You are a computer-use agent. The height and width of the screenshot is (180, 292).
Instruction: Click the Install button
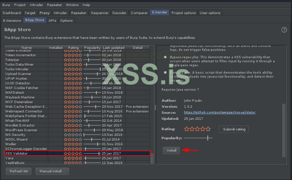[x=171, y=150]
